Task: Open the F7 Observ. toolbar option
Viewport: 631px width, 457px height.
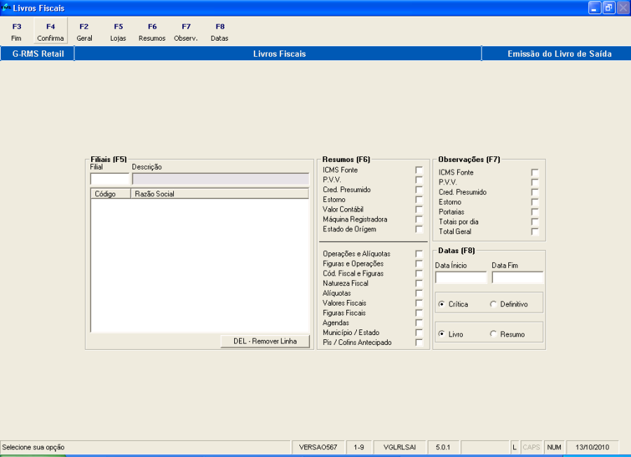Action: [186, 32]
